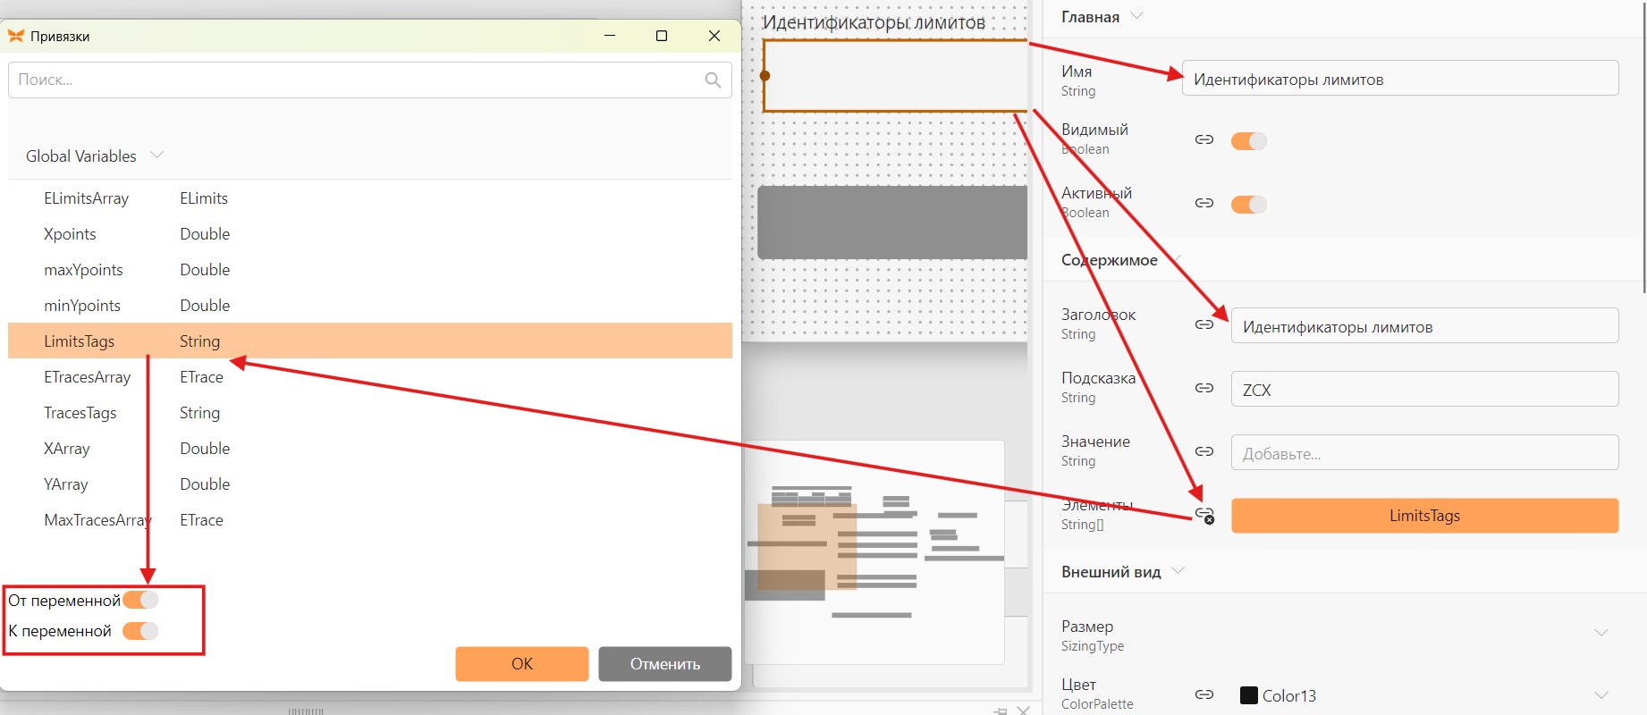The image size is (1647, 715).
Task: Disable the От переменной toggle
Action: click(140, 600)
